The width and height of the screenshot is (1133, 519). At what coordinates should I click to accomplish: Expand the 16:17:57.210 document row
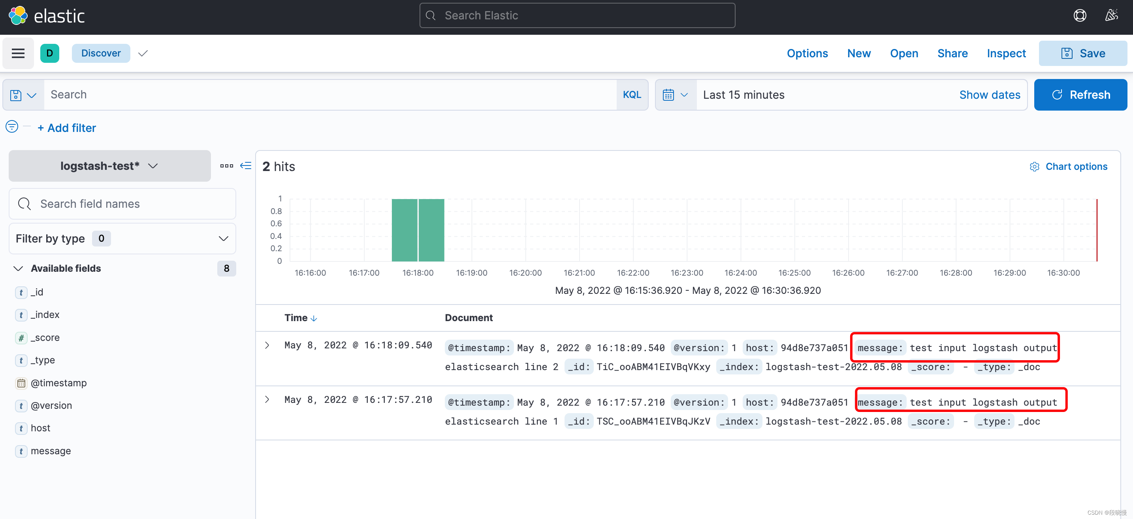point(267,400)
